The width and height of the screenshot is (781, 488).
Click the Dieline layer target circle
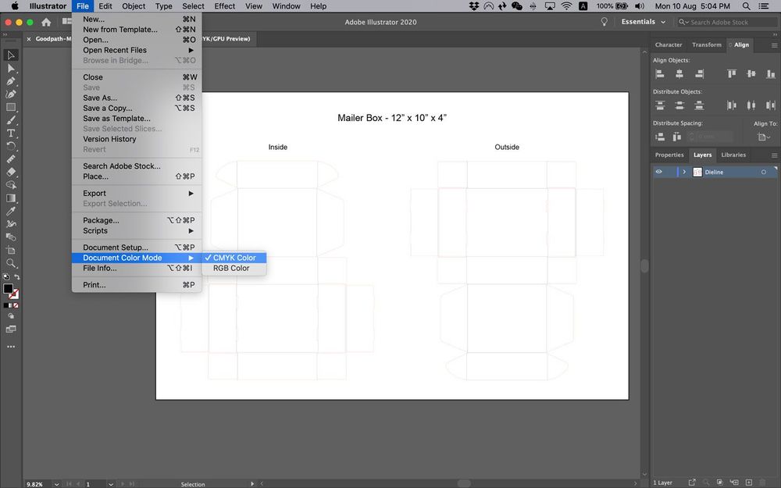coord(762,171)
